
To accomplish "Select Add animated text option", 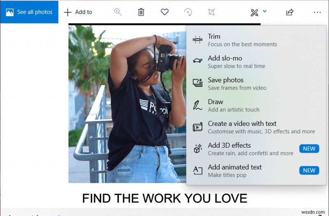I will [x=256, y=171].
